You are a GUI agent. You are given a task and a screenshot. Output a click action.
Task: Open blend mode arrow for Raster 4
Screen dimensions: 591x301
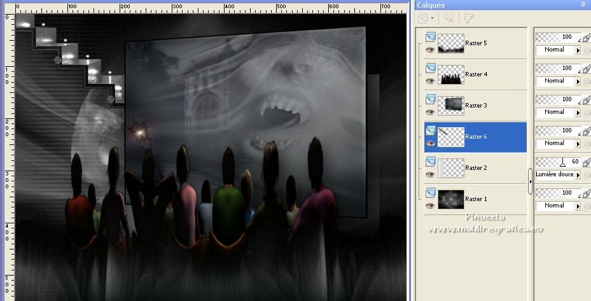click(x=578, y=81)
